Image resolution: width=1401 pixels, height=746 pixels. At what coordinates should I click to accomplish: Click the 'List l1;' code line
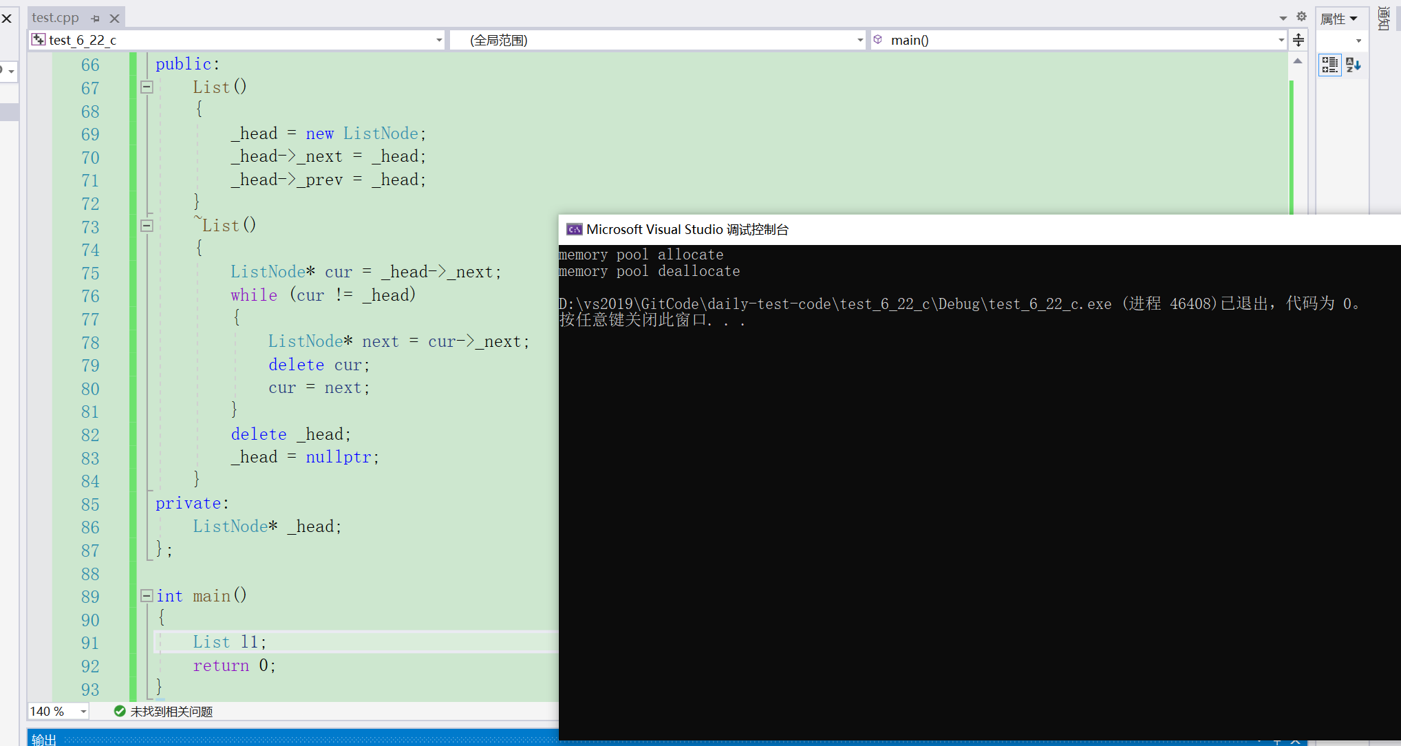tap(229, 642)
